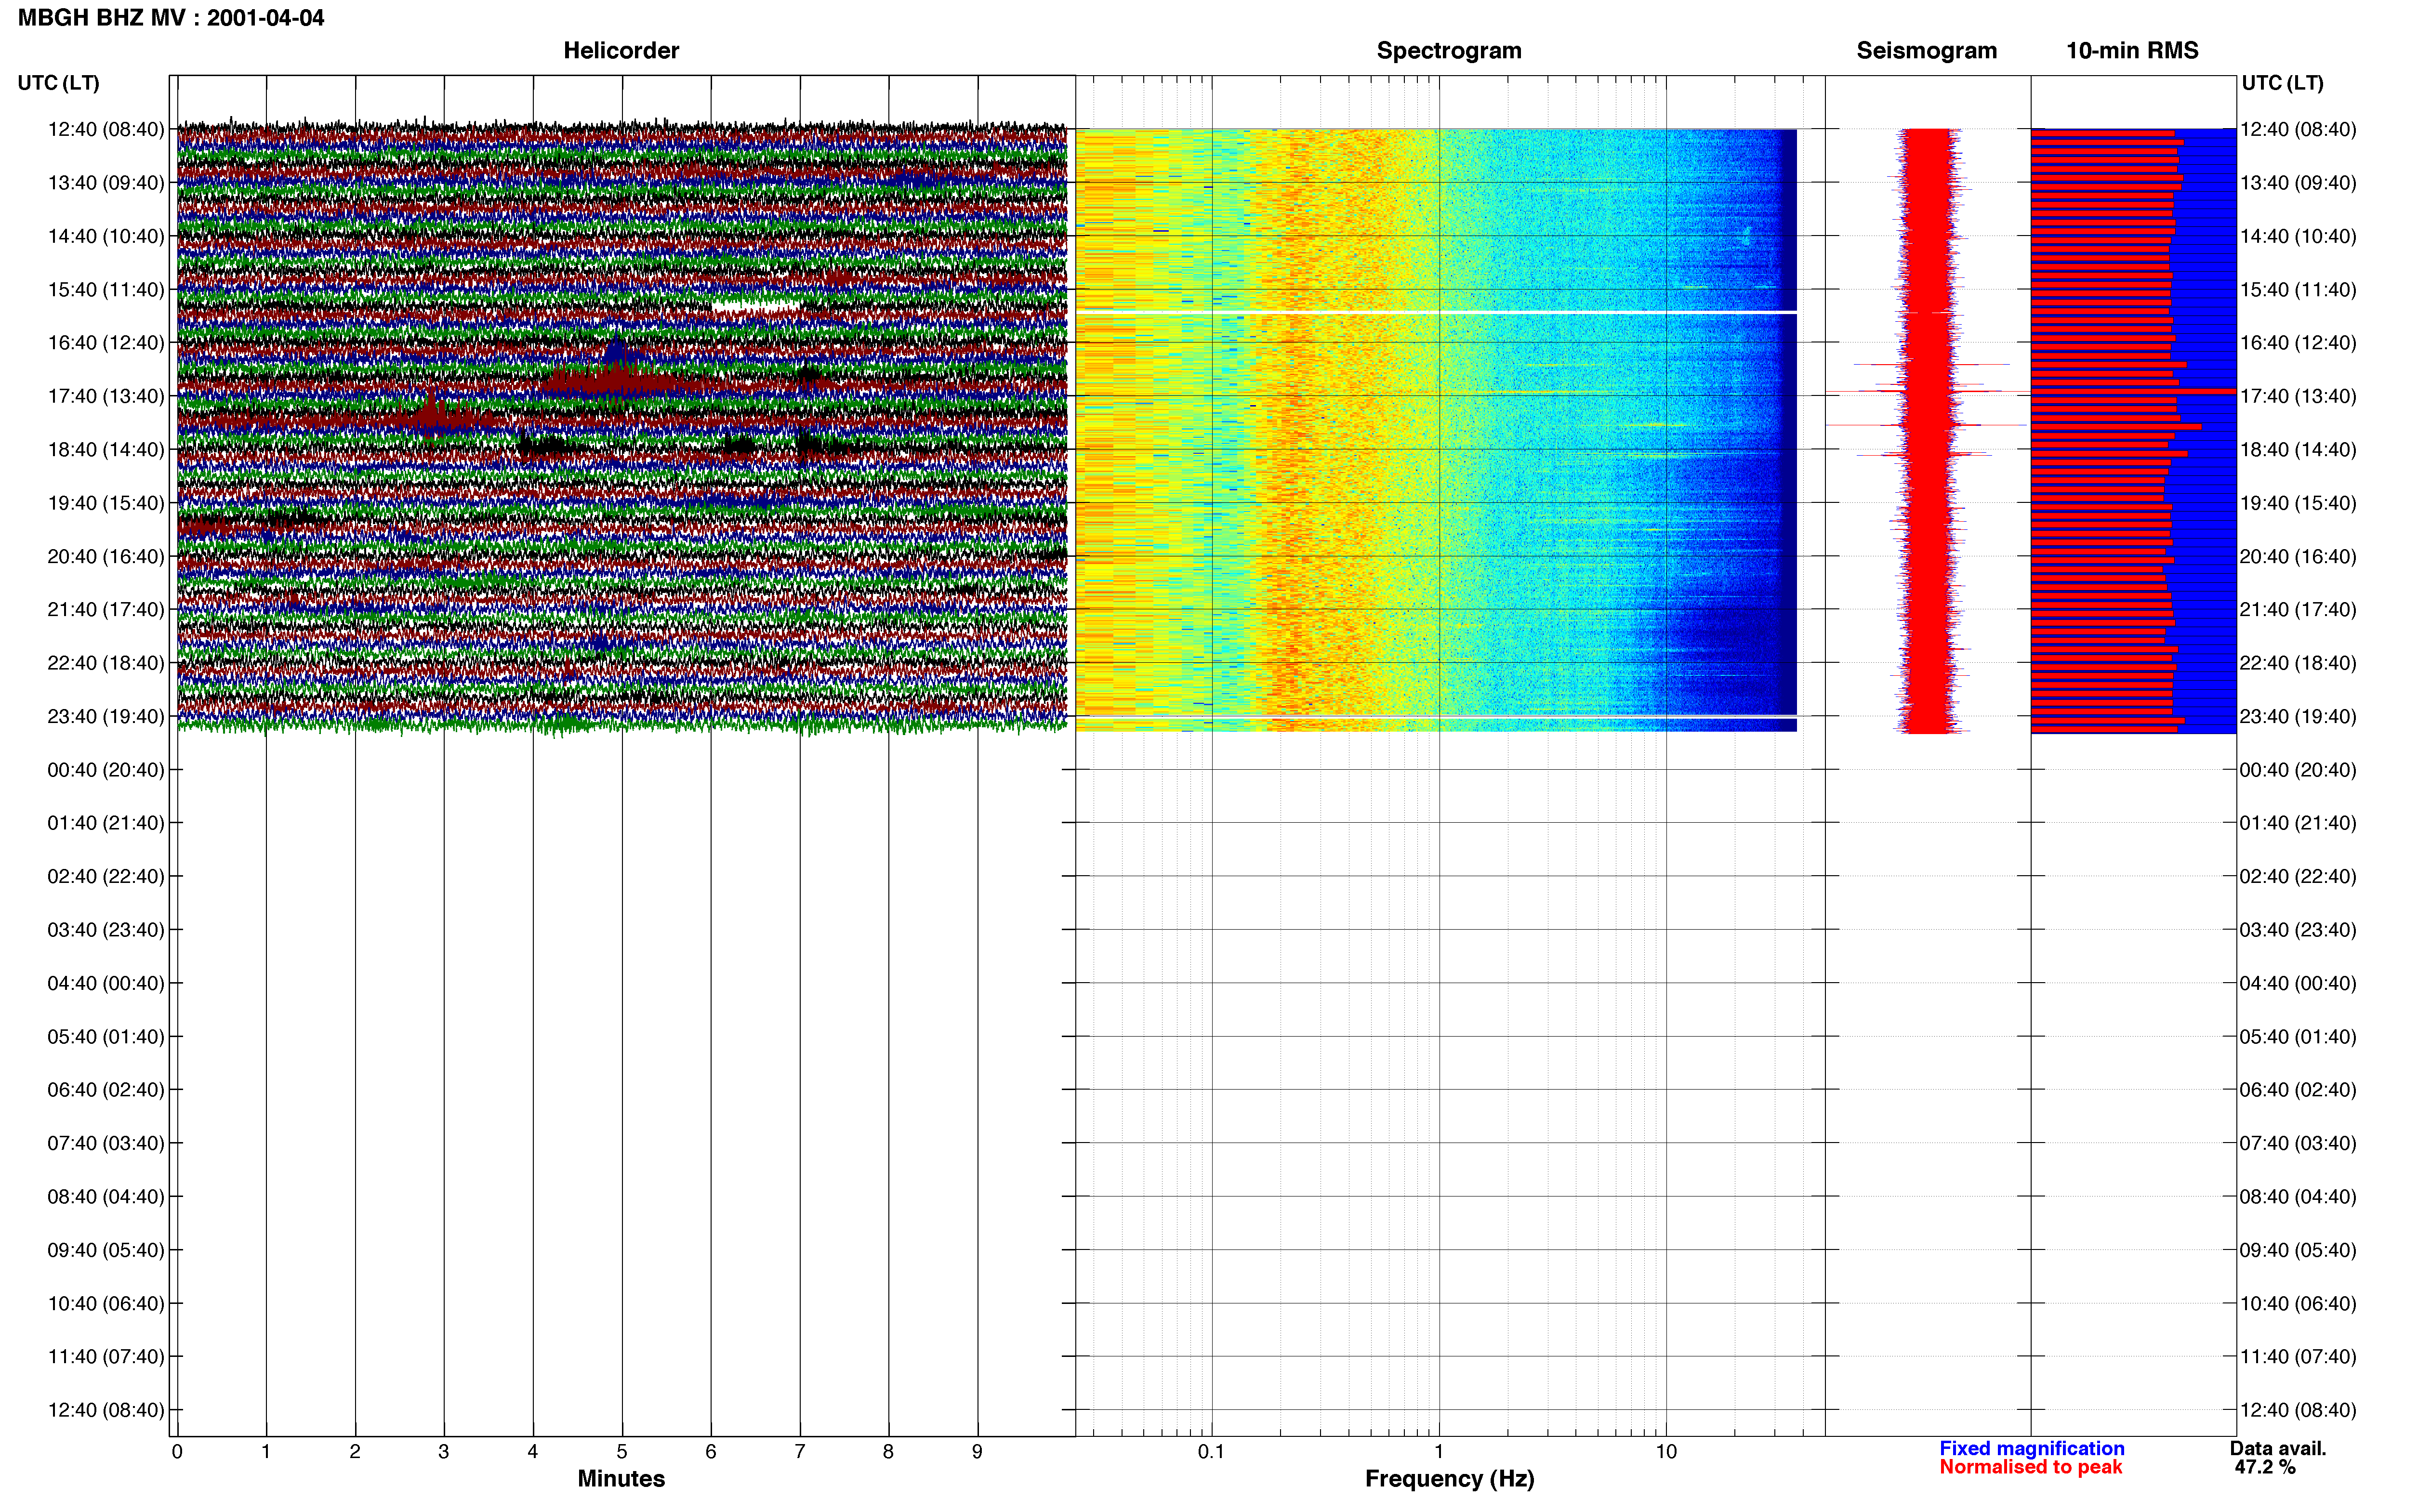Click the left time label '11:40 (07:40)'

106,1357
